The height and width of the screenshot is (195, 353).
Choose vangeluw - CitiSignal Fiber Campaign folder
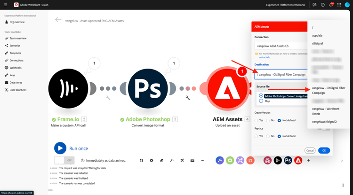click(329, 90)
